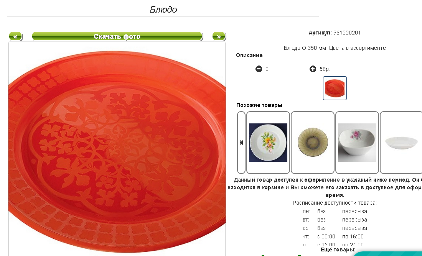Click the quantity value 0
Viewport: 422px width, 256px height.
tap(267, 69)
